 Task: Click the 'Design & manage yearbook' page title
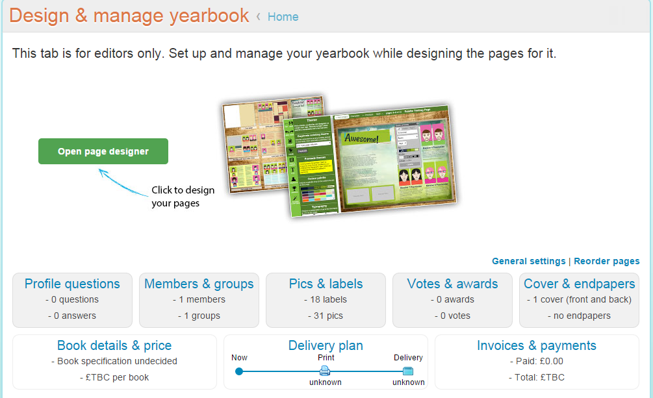(x=129, y=16)
